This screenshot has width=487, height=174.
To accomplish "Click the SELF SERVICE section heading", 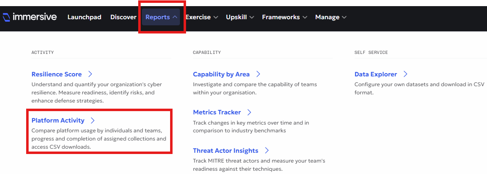I will (x=371, y=52).
